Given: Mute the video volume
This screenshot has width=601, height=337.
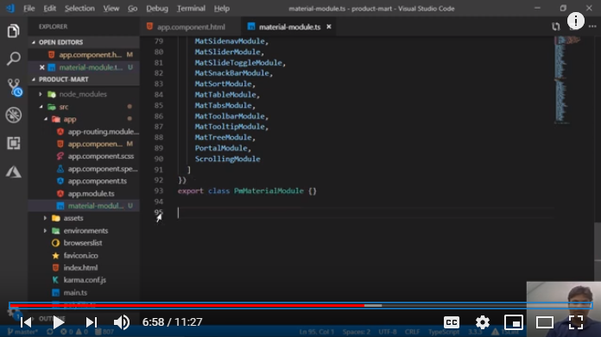Looking at the screenshot, I should (x=122, y=322).
